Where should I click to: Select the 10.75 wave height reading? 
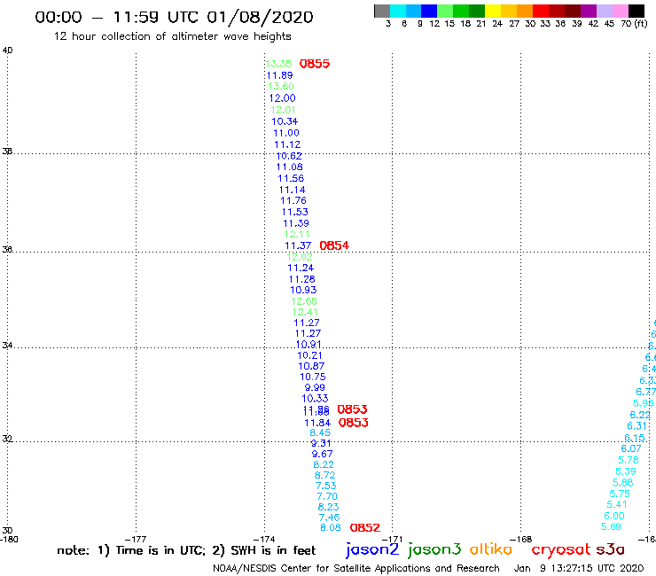313,377
